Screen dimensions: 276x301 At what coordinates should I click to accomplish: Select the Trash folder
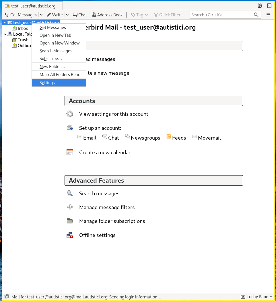pos(23,40)
